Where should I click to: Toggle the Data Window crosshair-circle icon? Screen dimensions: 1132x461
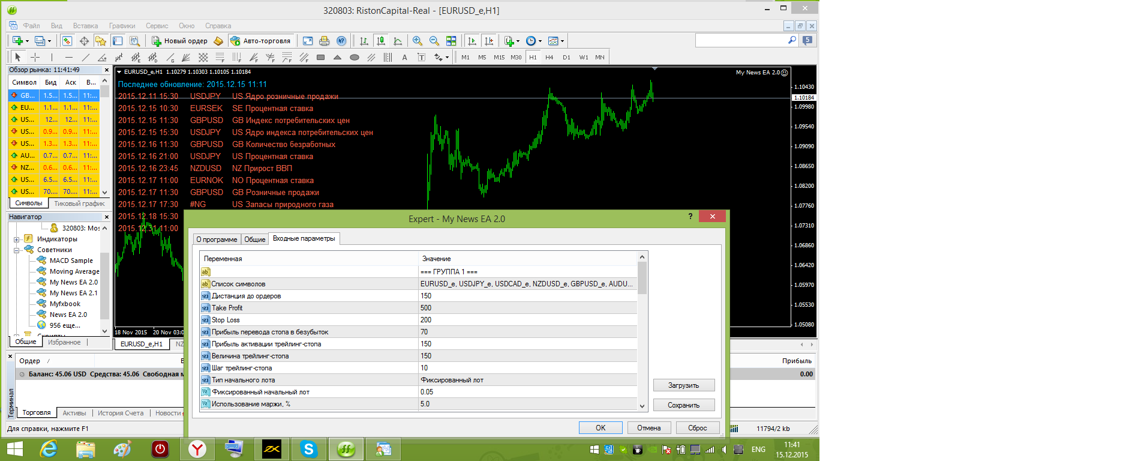(84, 41)
